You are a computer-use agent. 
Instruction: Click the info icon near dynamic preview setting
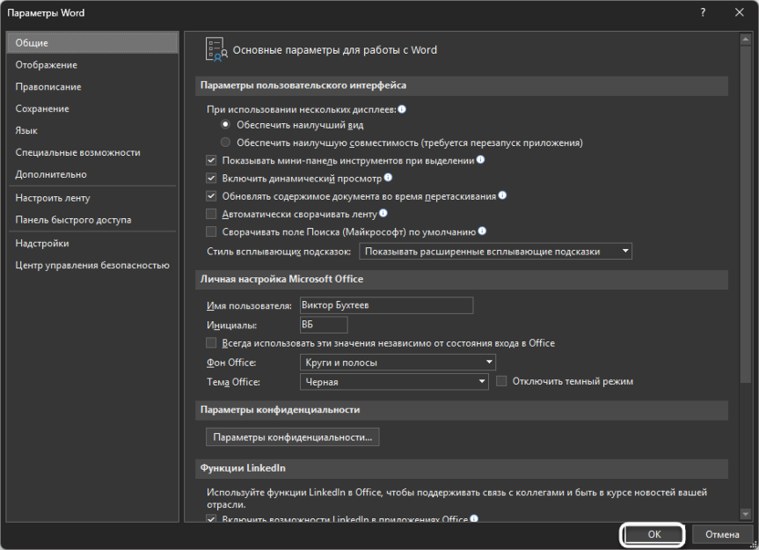coord(388,178)
